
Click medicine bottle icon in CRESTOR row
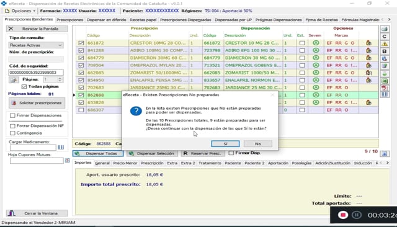point(368,43)
